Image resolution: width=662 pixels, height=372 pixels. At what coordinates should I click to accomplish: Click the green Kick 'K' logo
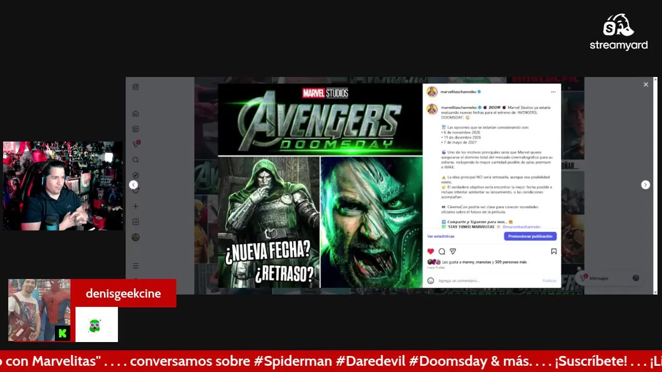click(x=63, y=333)
